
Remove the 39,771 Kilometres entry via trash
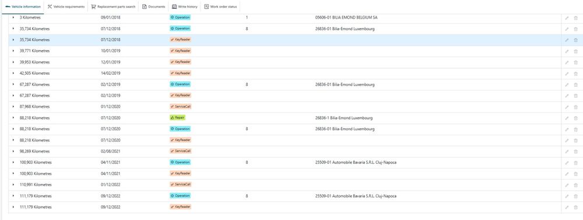[x=575, y=51]
